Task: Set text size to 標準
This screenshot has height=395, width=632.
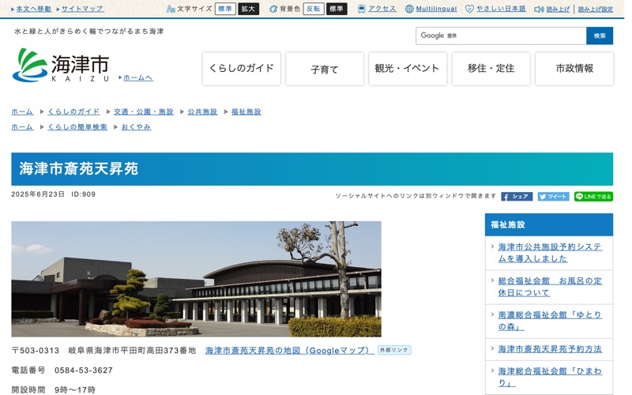Action: [225, 9]
